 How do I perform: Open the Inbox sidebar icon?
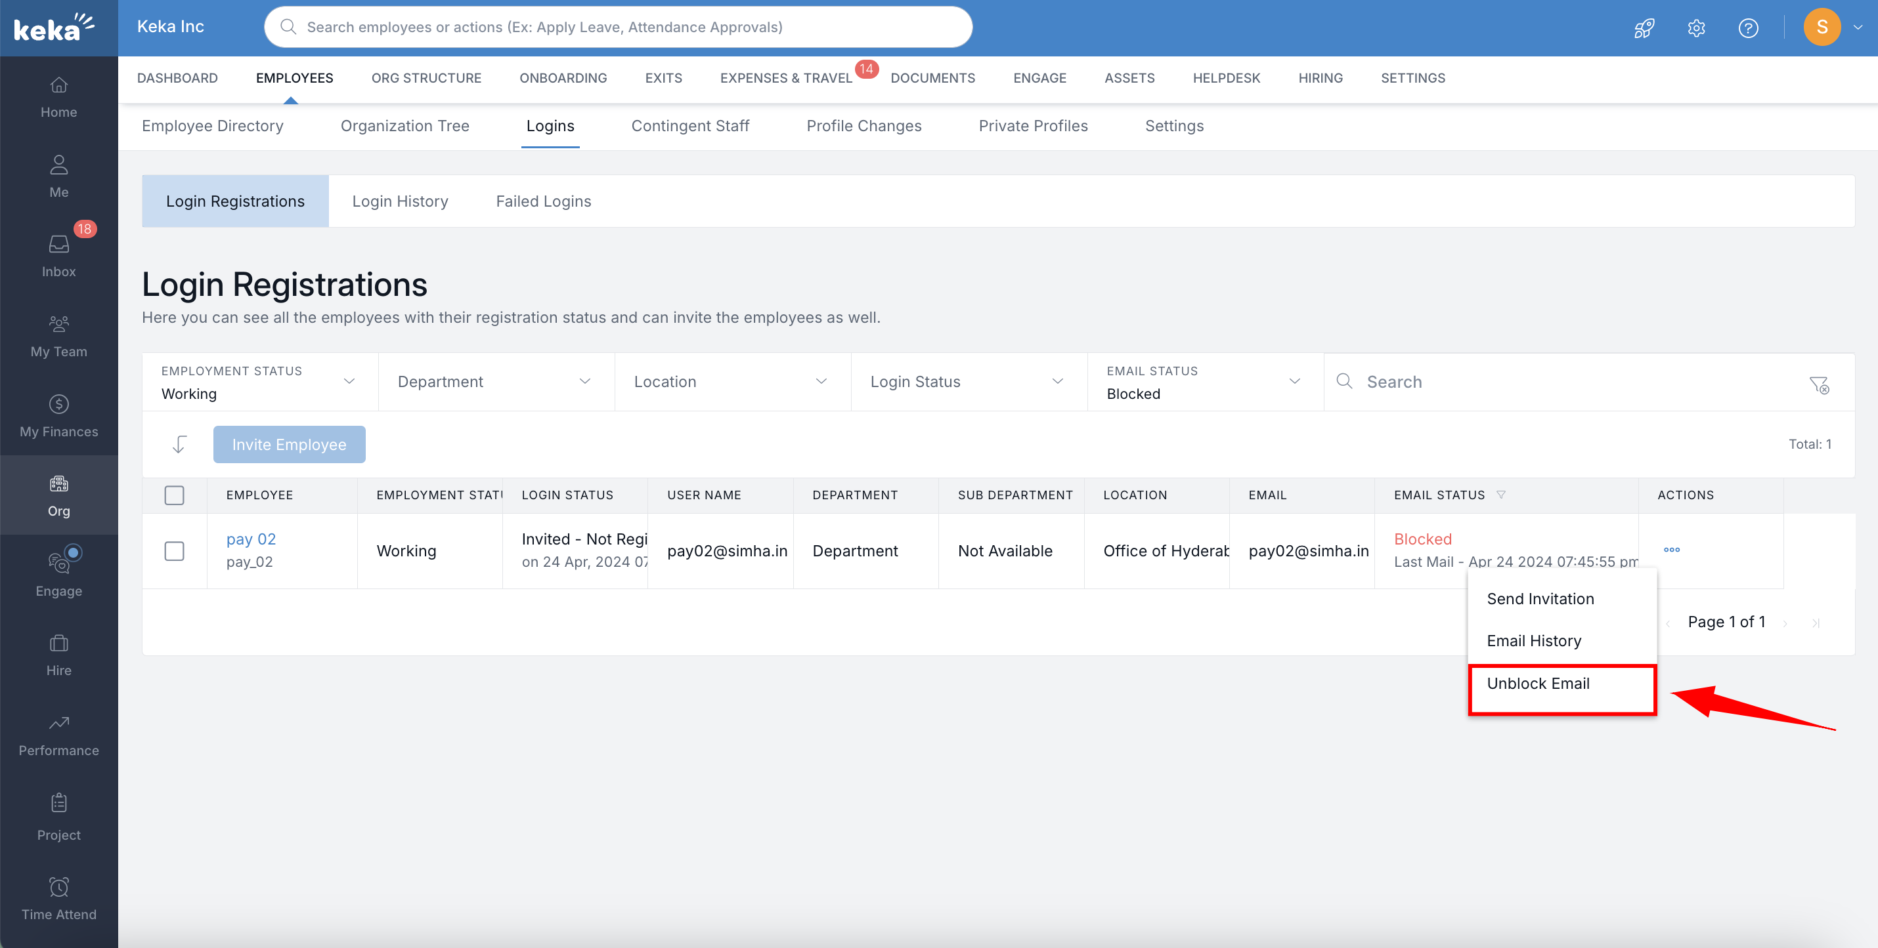pyautogui.click(x=58, y=245)
